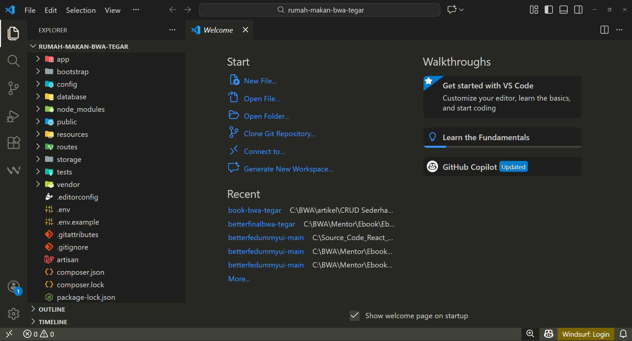This screenshot has height=341, width=632.
Task: Open the Search view in activity bar
Action: (13, 61)
